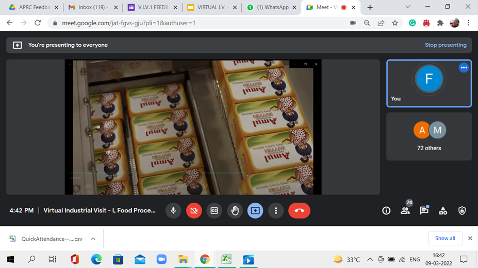Image resolution: width=478 pixels, height=268 pixels.
Task: Select the You participant tile
Action: [x=429, y=83]
